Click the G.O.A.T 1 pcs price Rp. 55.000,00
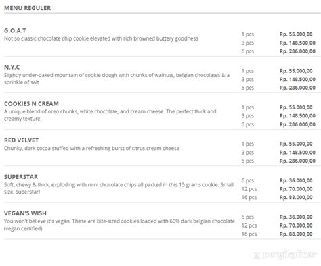Image resolution: width=321 pixels, height=266 pixels. point(296,34)
